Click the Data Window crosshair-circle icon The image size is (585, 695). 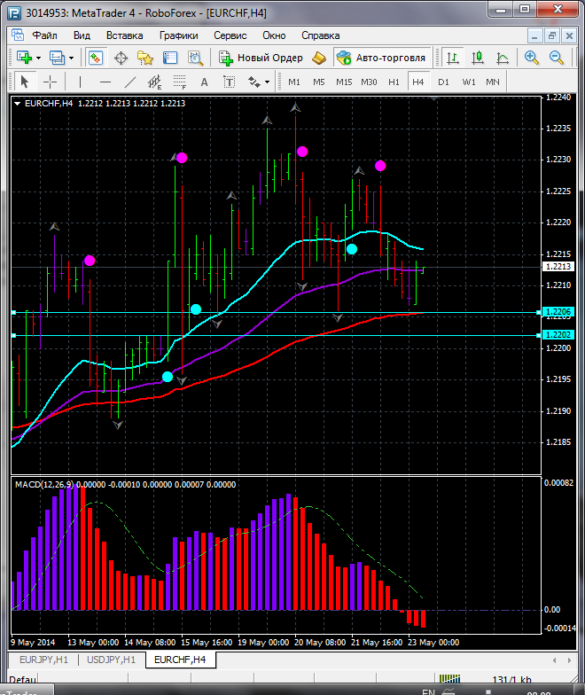click(x=121, y=58)
